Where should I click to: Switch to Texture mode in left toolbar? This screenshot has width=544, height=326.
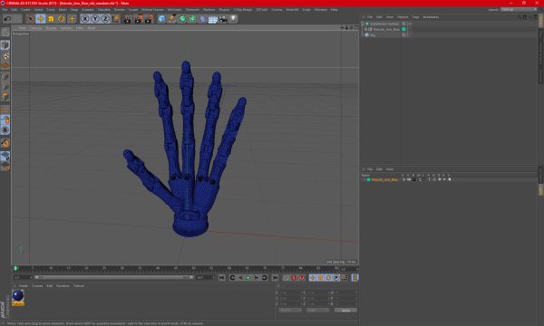tap(5, 55)
